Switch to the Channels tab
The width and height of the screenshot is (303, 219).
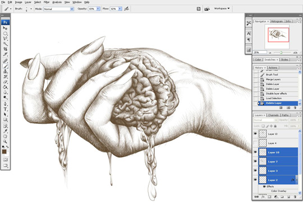tap(273, 115)
